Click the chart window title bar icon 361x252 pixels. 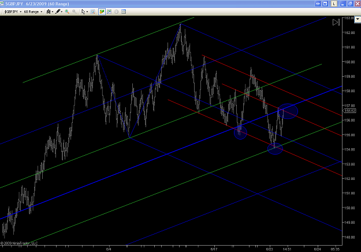pos(2,3)
